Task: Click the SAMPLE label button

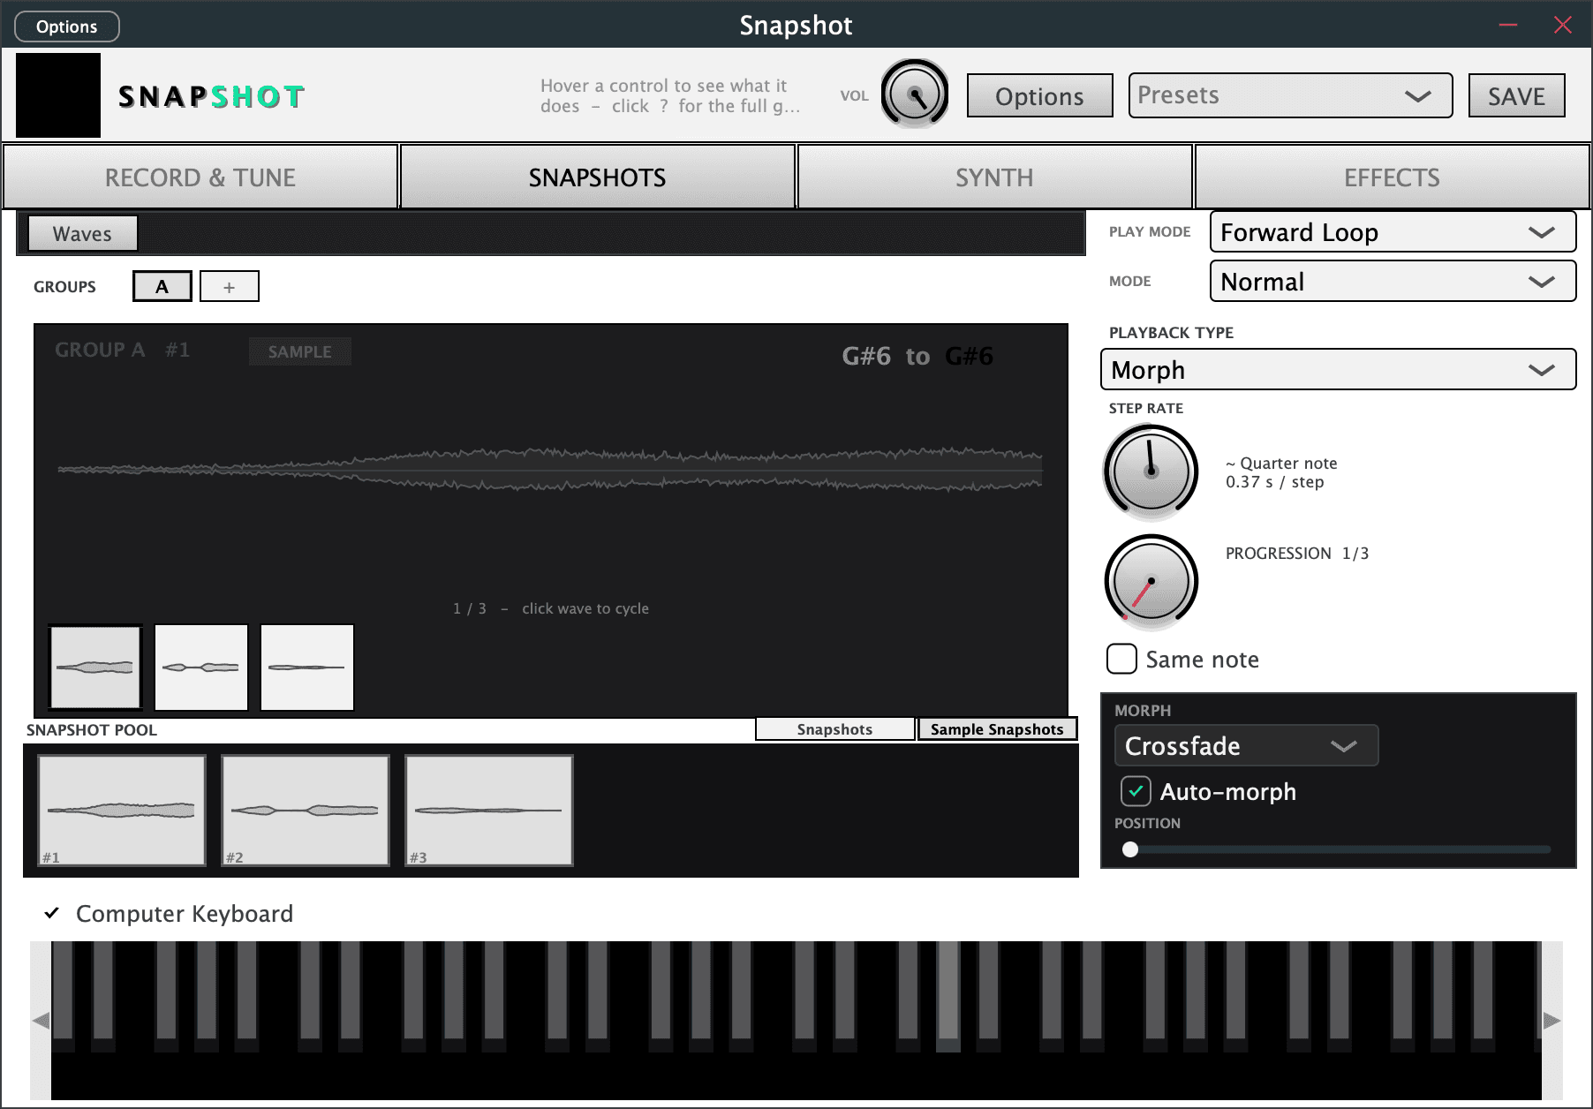Action: click(x=300, y=351)
